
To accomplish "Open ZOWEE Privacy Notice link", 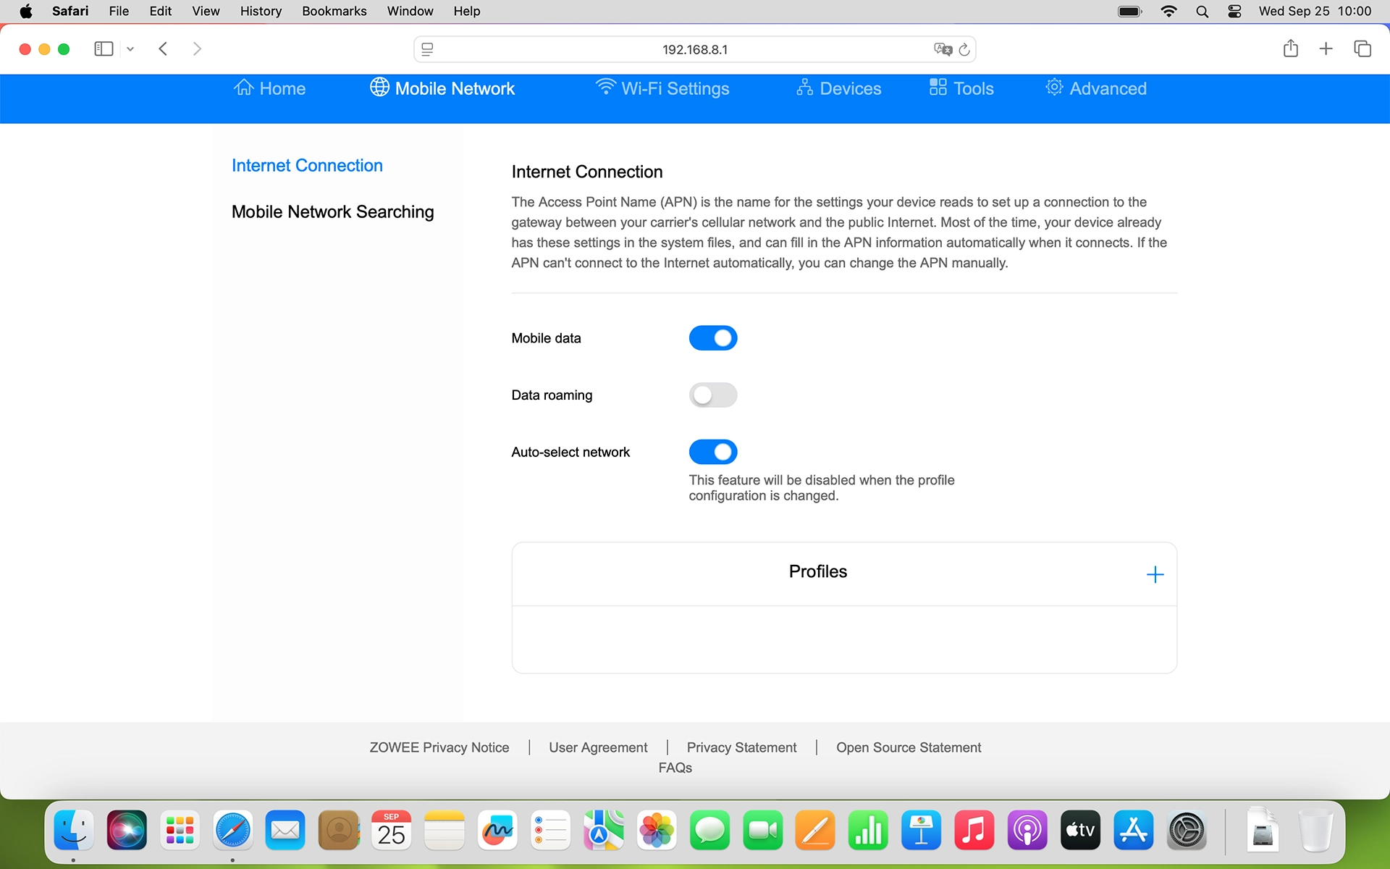I will click(439, 747).
